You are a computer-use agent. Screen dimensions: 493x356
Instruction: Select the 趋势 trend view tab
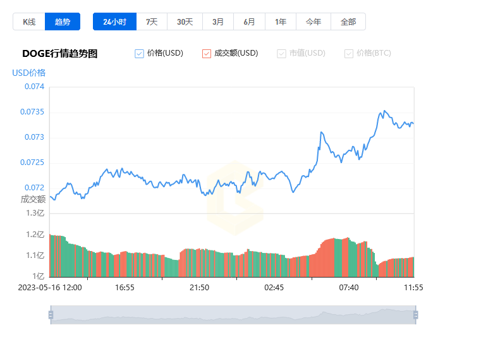63,21
